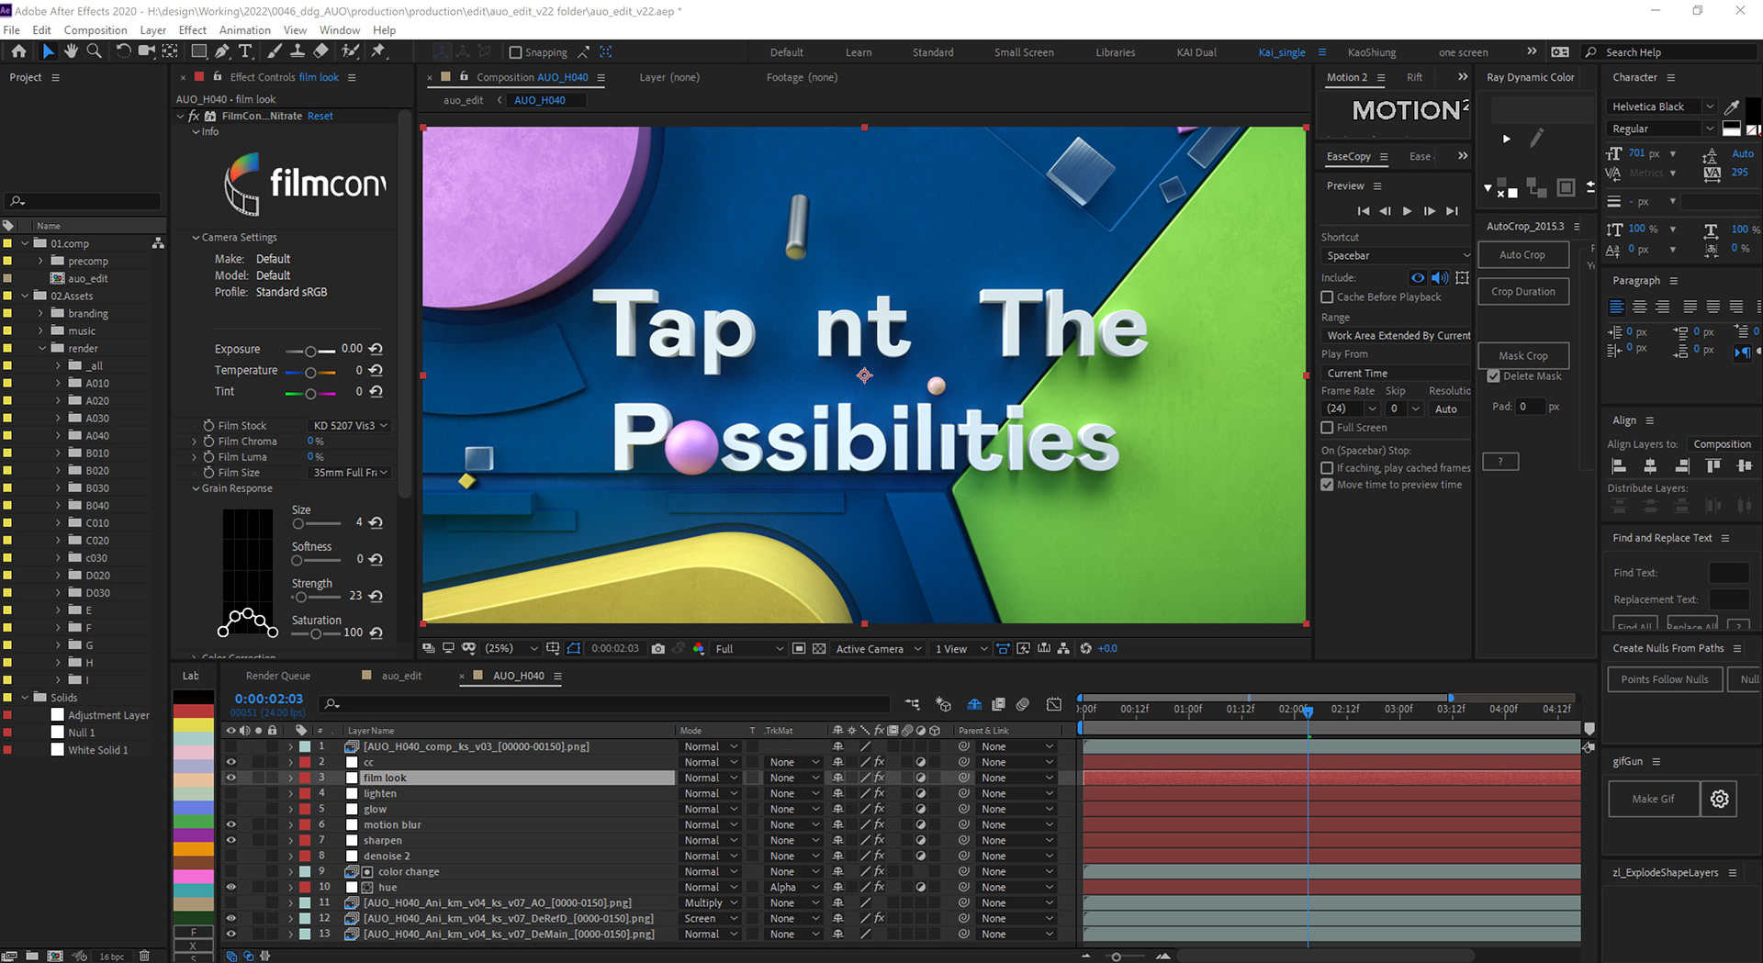Viewport: 1763px width, 963px height.
Task: Enable Motion Blur switch in timeline
Action: (1023, 704)
